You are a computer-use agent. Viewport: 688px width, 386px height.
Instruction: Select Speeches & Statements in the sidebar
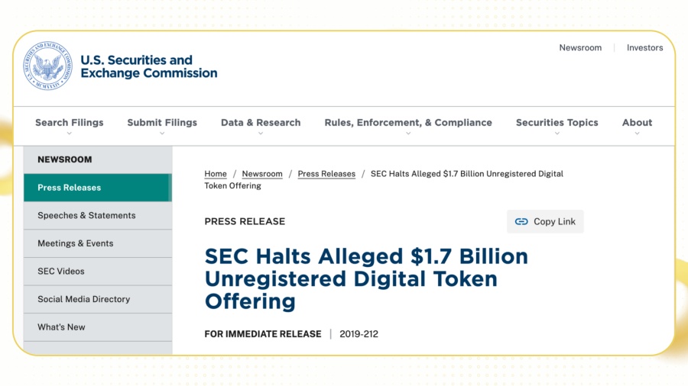97,216
